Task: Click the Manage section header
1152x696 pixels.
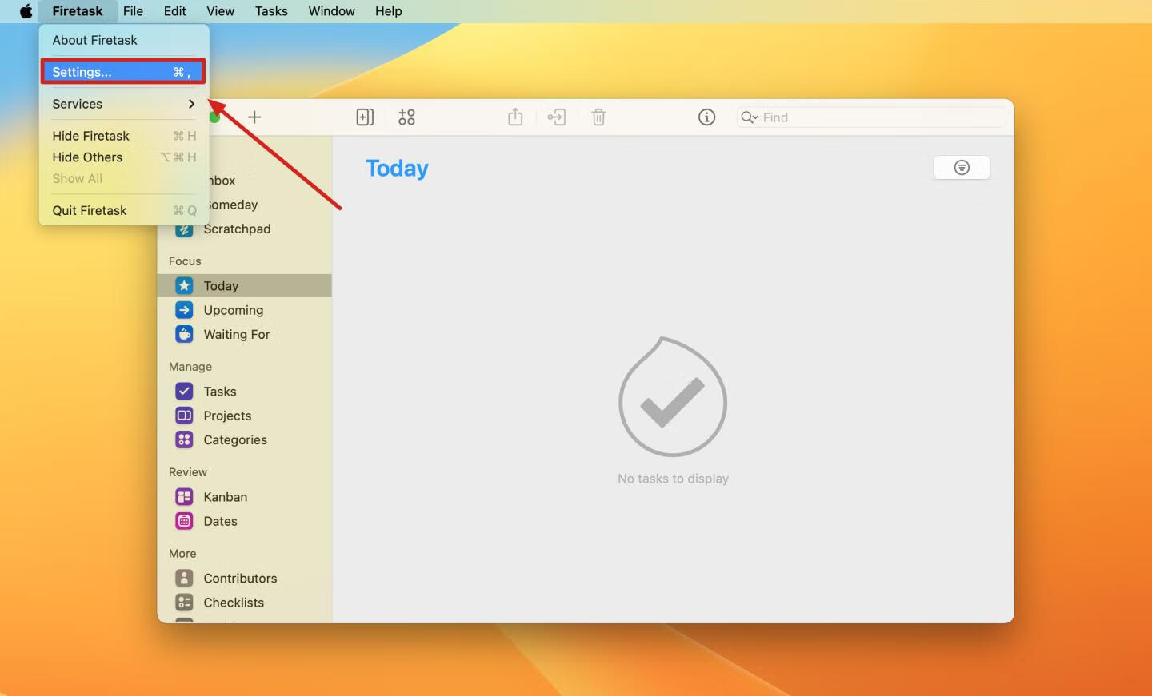Action: pos(190,367)
